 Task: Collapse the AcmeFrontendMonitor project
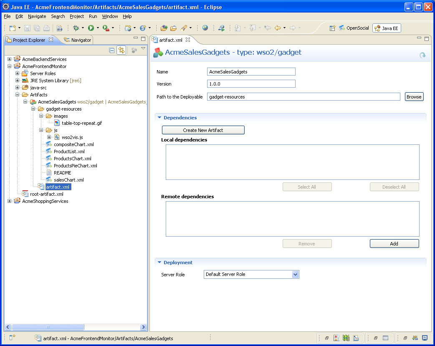click(x=9, y=66)
